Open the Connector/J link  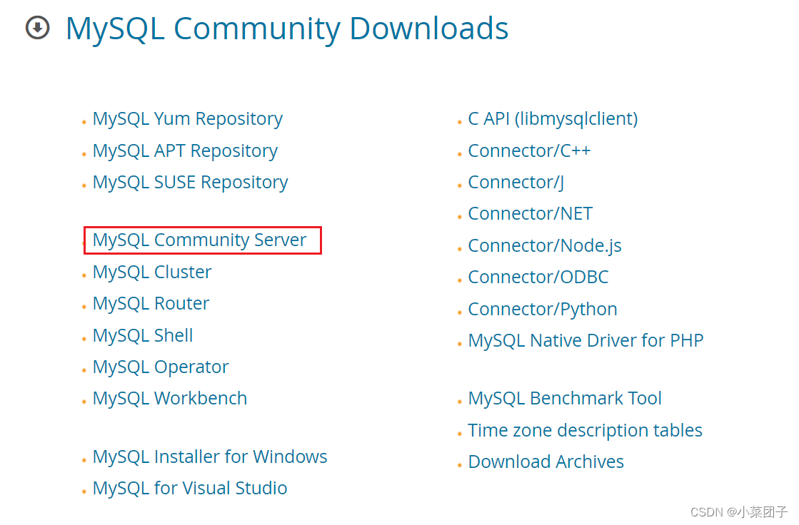[516, 183]
